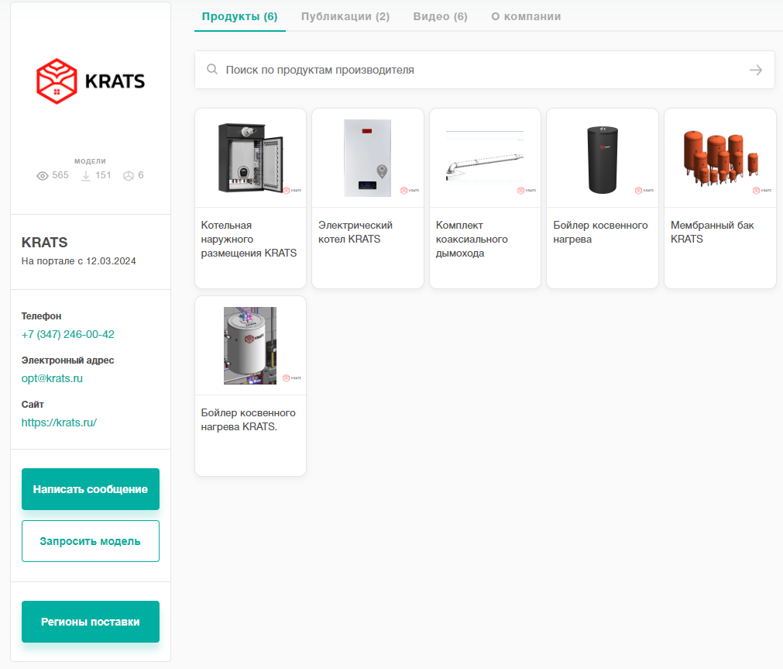The width and height of the screenshot is (783, 669).
Task: Open Котельная наружного размещения KRATS thumbnail
Action: 251,158
